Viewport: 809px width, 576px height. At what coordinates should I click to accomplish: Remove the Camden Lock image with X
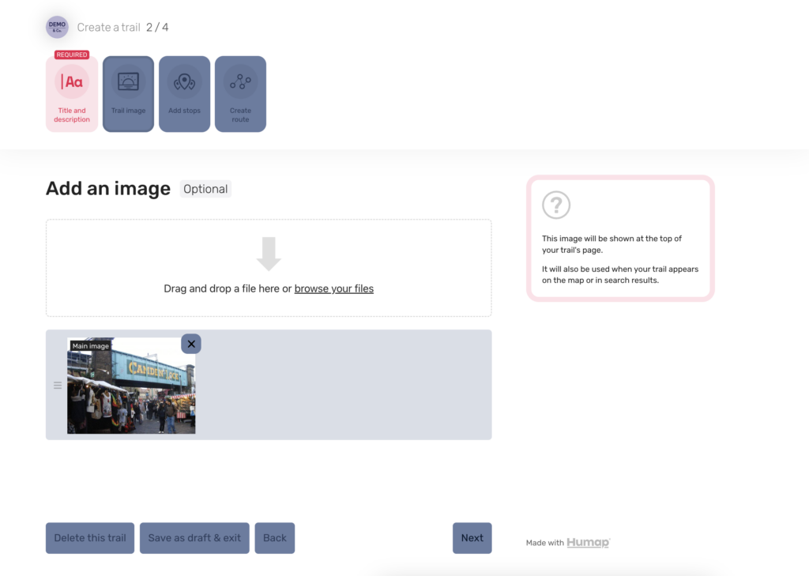tap(191, 344)
